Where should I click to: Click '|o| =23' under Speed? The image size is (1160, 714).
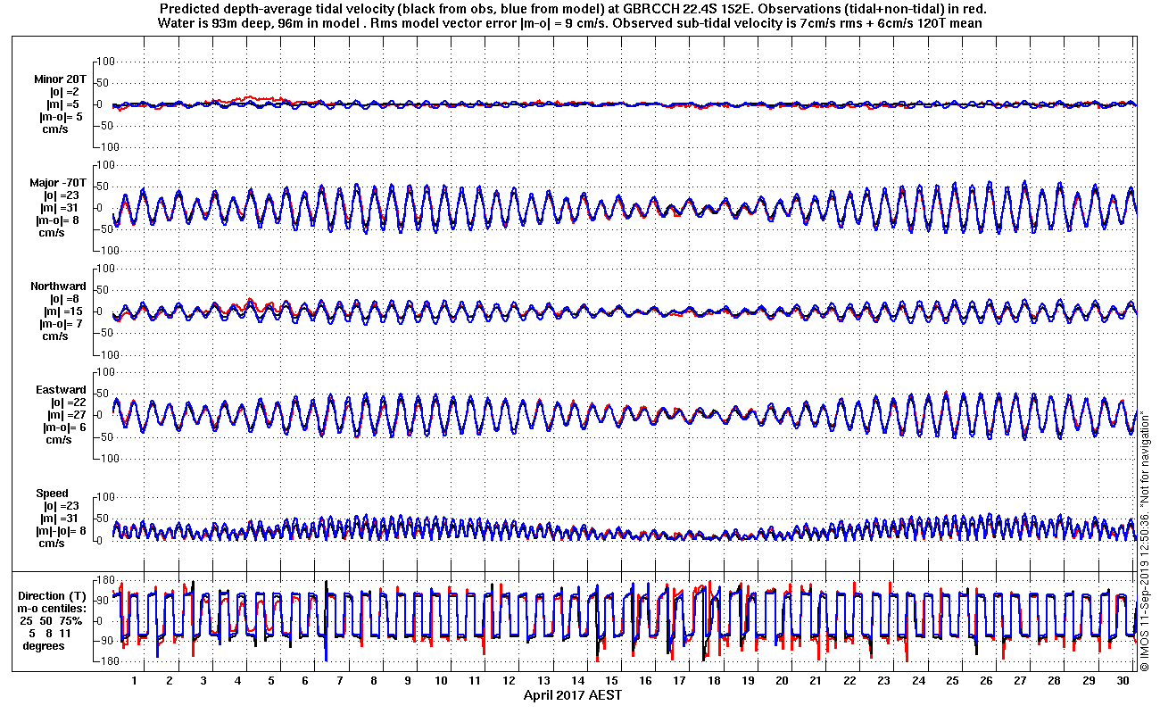[x=62, y=506]
